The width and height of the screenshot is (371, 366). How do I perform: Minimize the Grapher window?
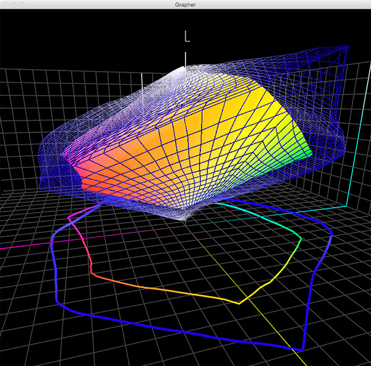tap(14, 4)
